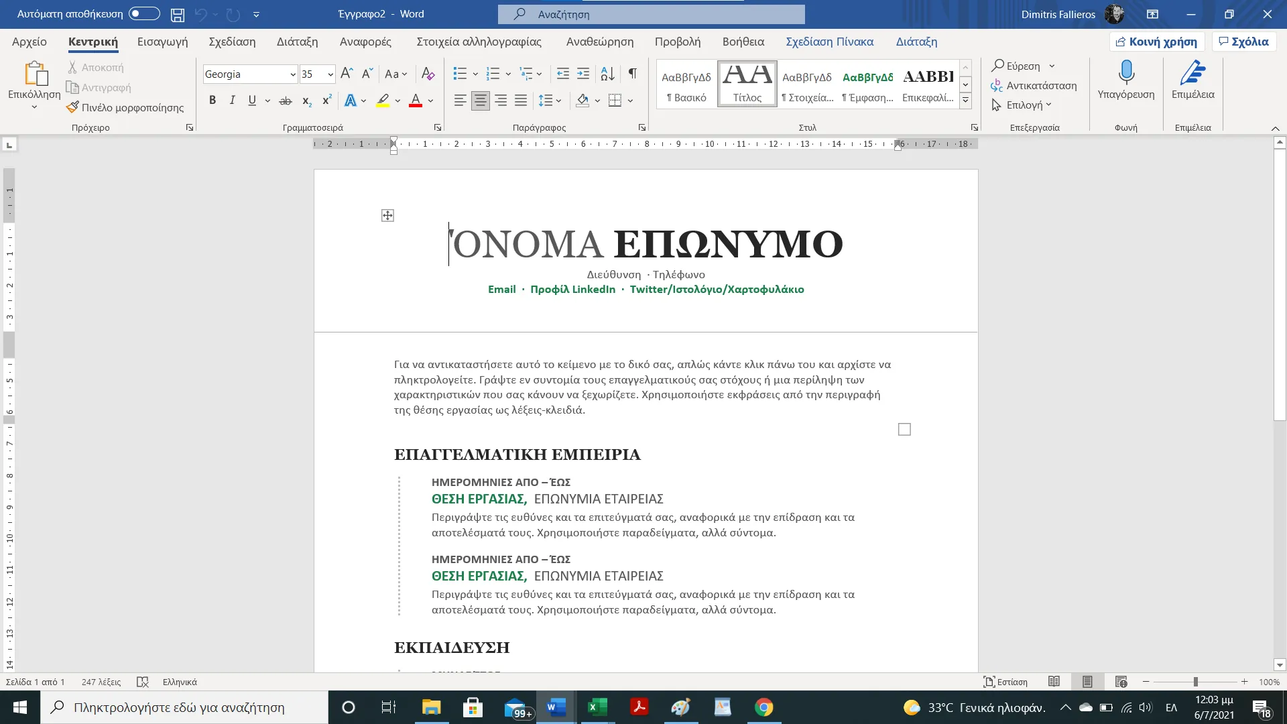Click the Dictate microphone icon
The width and height of the screenshot is (1287, 724).
pyautogui.click(x=1126, y=72)
